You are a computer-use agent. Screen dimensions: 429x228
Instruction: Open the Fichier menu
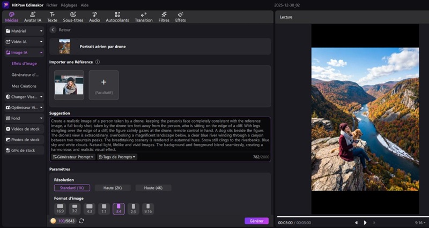[x=51, y=4]
